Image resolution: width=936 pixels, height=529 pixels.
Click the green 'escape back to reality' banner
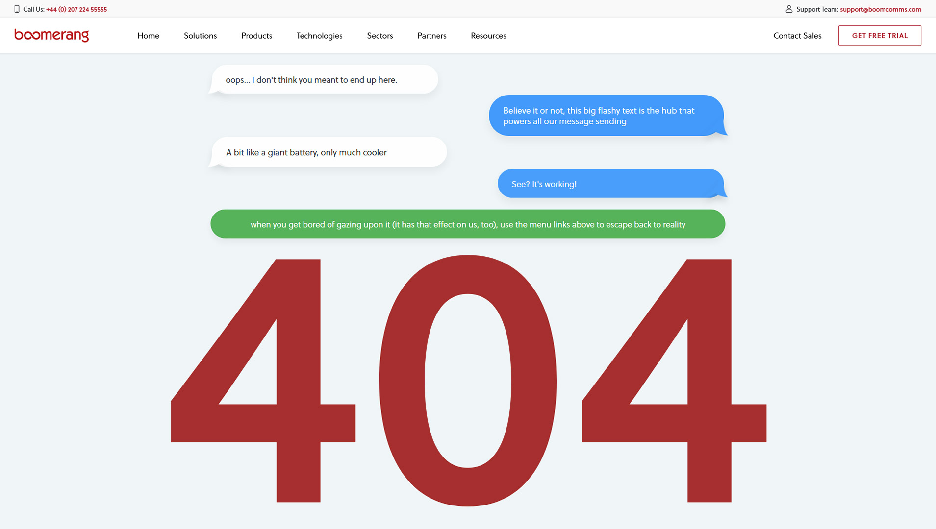468,224
